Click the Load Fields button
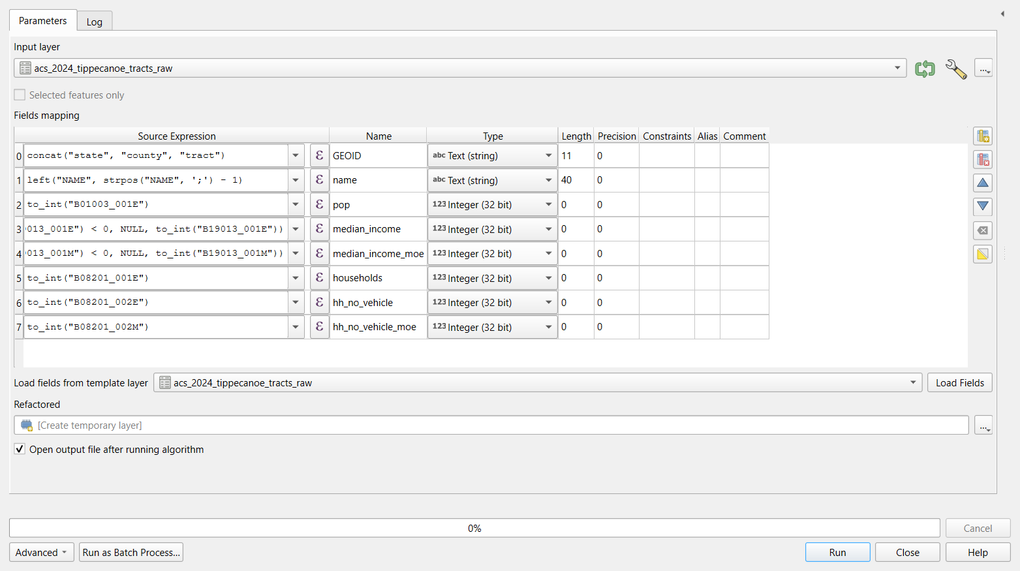The width and height of the screenshot is (1020, 571). coord(960,382)
